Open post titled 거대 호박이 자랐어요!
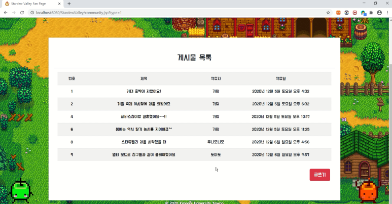This screenshot has width=392, height=204. click(144, 91)
